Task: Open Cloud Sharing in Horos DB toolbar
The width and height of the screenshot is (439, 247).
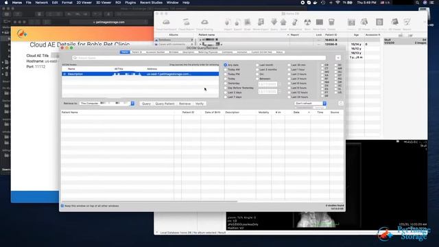Action: (x=204, y=22)
